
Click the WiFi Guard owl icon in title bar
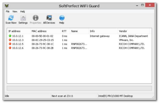click(x=7, y=6)
